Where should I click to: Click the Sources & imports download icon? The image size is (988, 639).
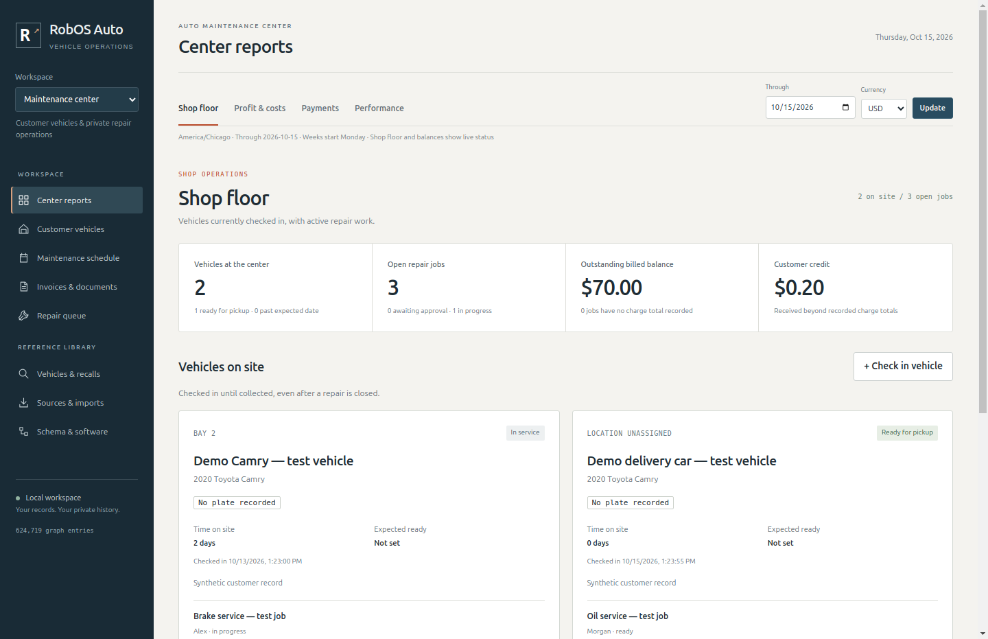pyautogui.click(x=23, y=403)
